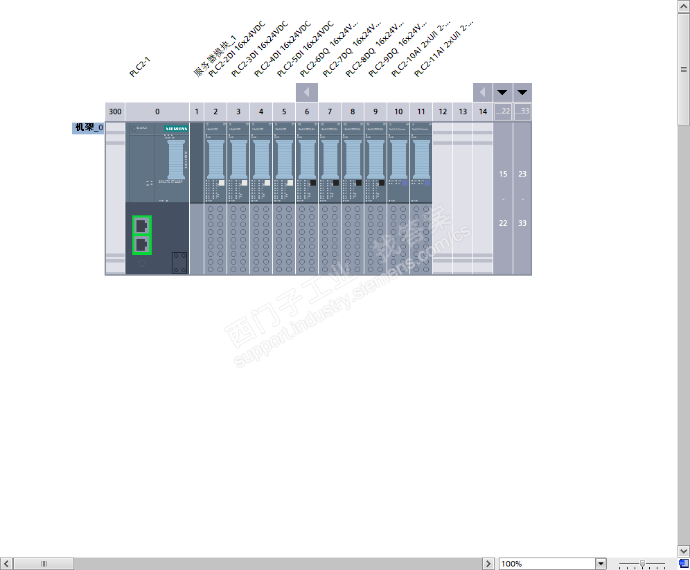This screenshot has width=690, height=570.
Task: Click slot header 0
Action: click(x=157, y=112)
